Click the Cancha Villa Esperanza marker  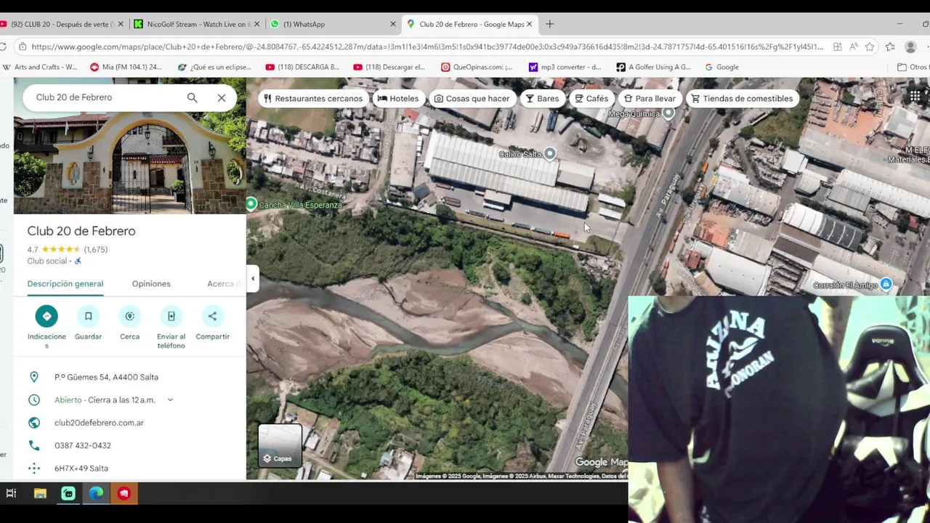251,205
